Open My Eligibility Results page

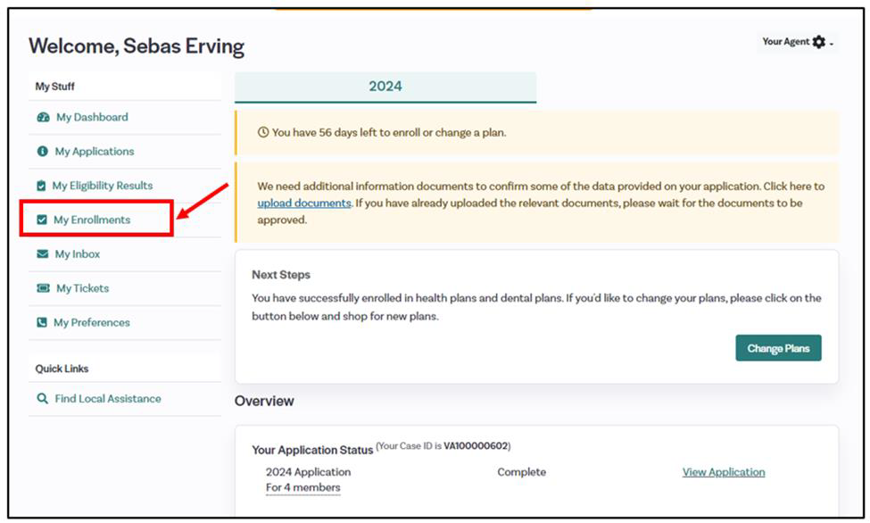pos(102,186)
